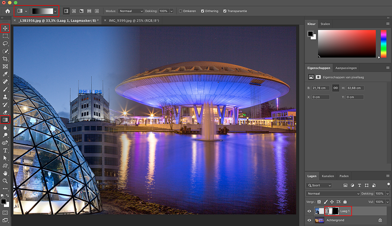Select the Type tool in toolbar
Viewport: 392px width, 226px height.
pos(5,150)
